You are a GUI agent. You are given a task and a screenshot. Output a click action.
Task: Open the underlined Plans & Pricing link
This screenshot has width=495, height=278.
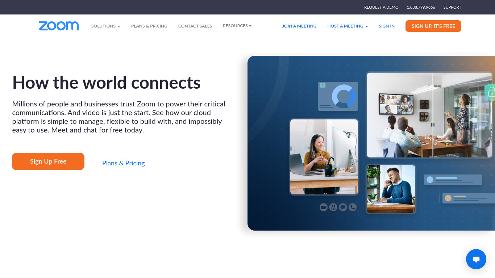124,163
